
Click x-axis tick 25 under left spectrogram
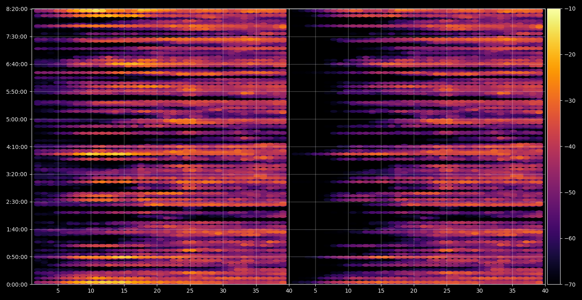[x=190, y=291]
